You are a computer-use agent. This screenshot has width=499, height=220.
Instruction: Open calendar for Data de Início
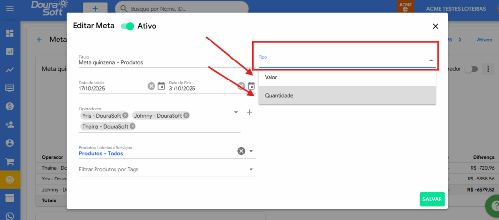161,86
